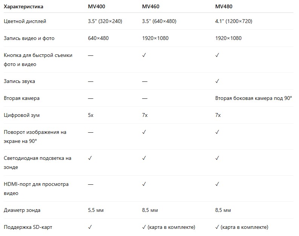The height and width of the screenshot is (236, 299).
Task: Select the 5x digital zoom value
Action: coord(90,115)
